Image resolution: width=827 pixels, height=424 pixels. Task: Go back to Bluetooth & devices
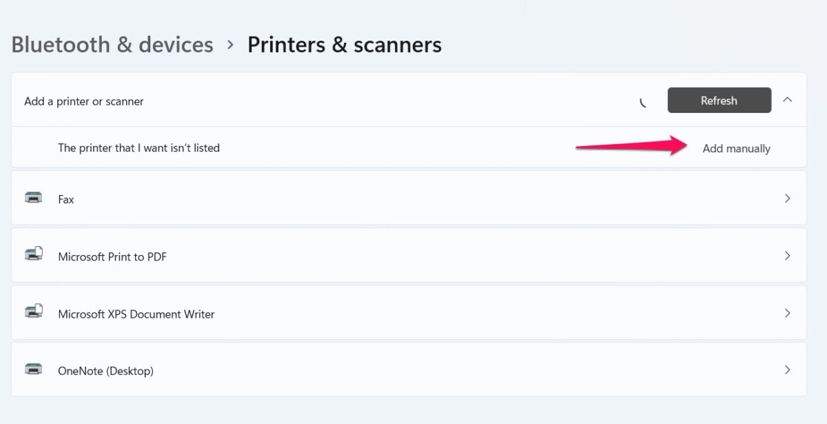[x=112, y=45]
